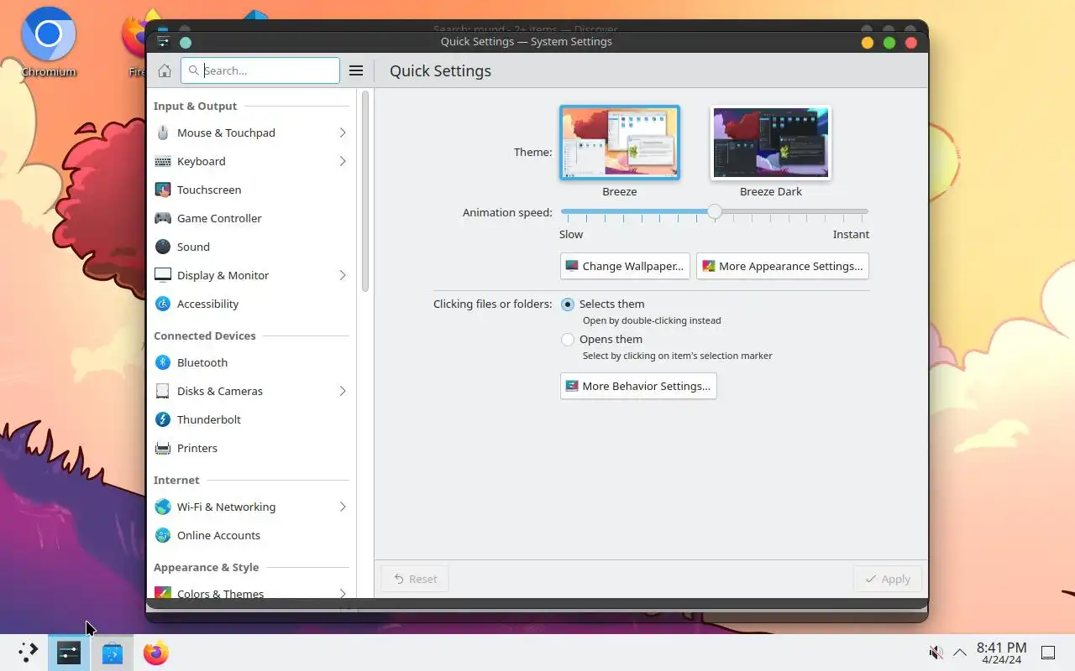
Task: Select the Breeze Dark theme thumbnail
Action: point(771,143)
